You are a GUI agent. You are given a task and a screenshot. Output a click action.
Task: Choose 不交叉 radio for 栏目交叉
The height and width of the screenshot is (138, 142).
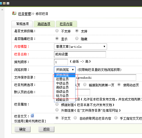57,118
